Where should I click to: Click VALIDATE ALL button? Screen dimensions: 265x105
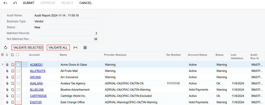pyautogui.click(x=58, y=47)
